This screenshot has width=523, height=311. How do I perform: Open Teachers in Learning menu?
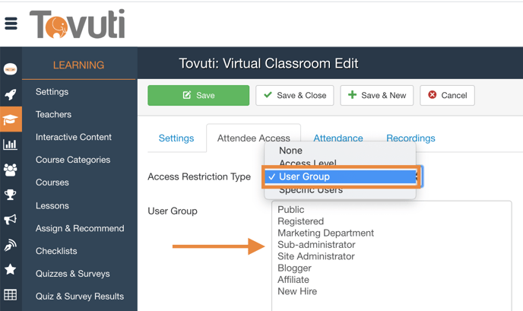[x=53, y=115]
